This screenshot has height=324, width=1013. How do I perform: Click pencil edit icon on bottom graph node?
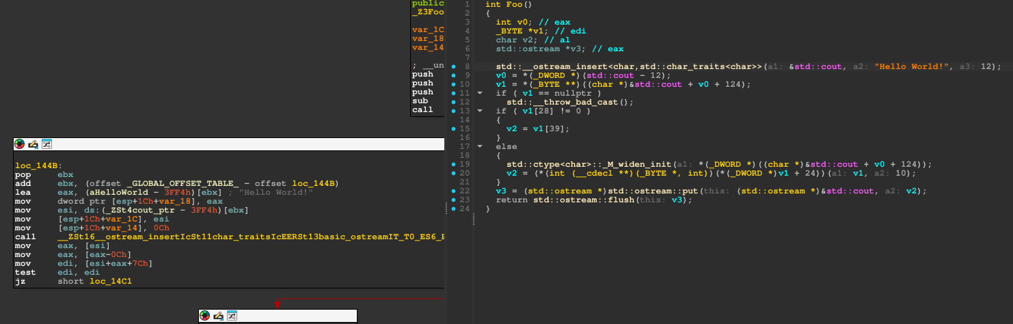coord(218,316)
